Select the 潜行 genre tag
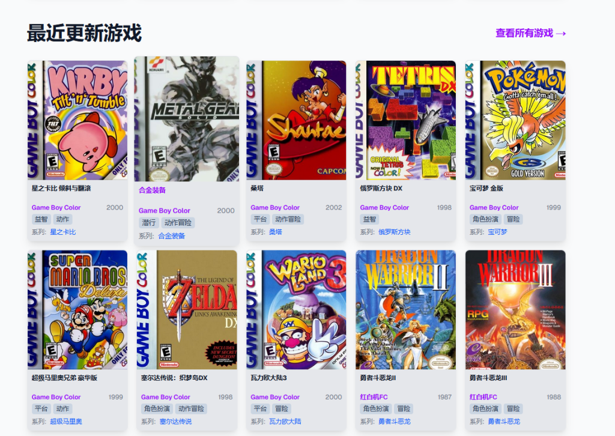The width and height of the screenshot is (615, 436). 149,223
